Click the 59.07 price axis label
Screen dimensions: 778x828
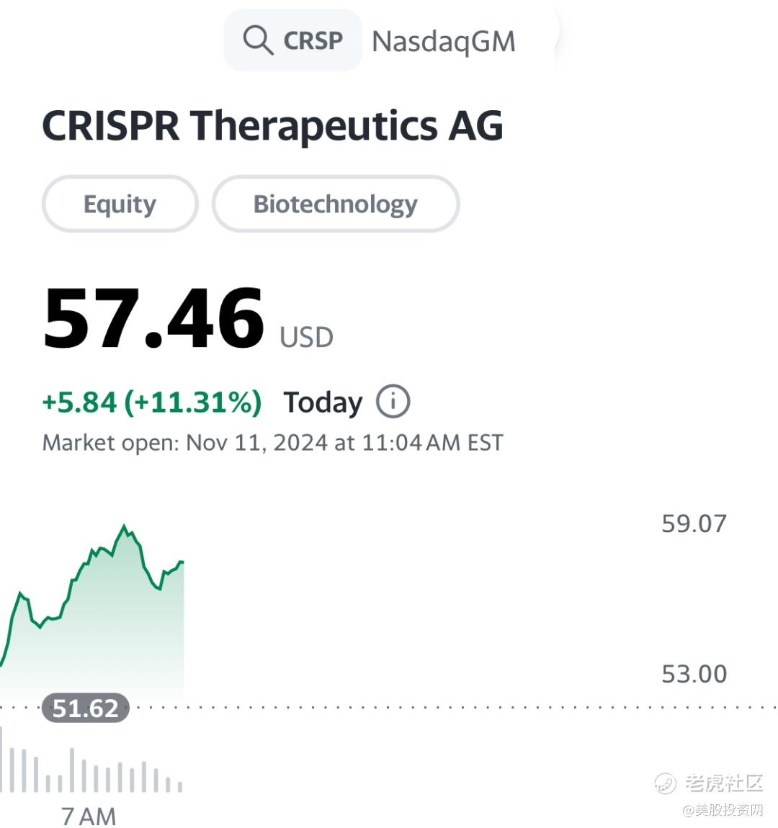pos(694,523)
